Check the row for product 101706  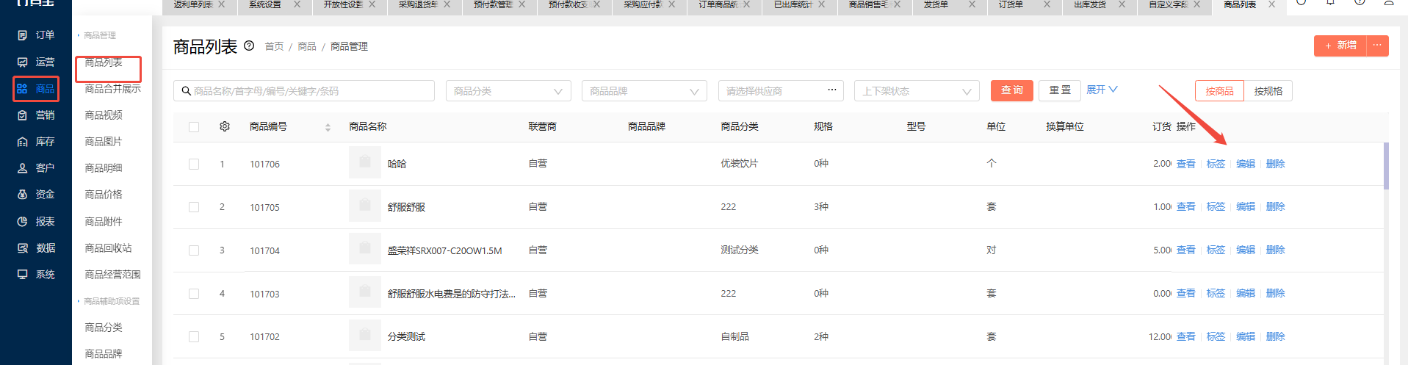194,164
